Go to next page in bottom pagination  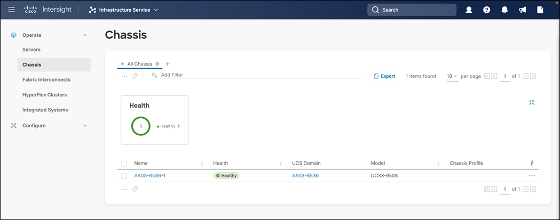coord(525,189)
